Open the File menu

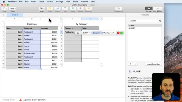pos(21,1)
